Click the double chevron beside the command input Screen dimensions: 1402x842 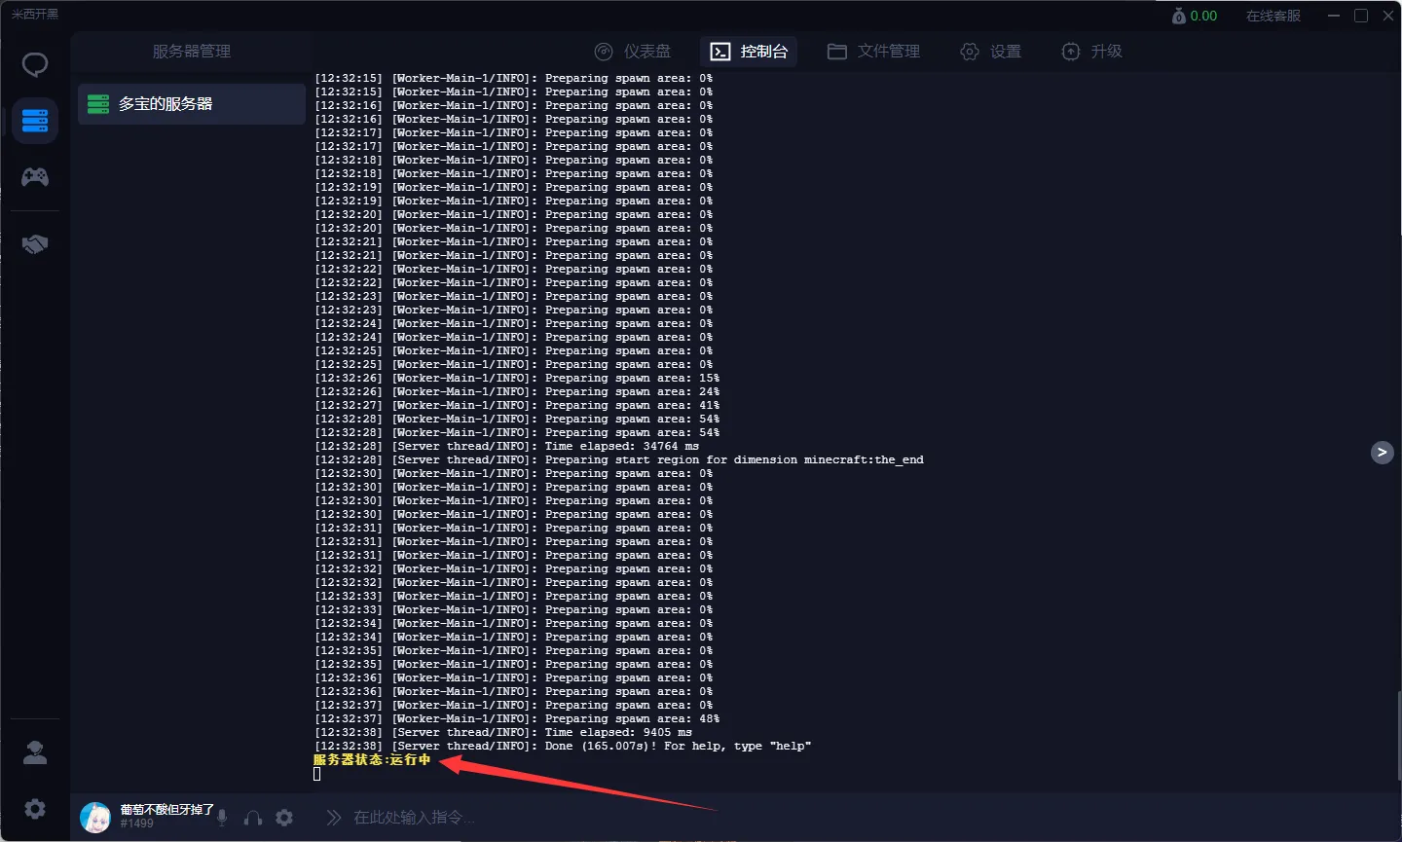click(334, 818)
